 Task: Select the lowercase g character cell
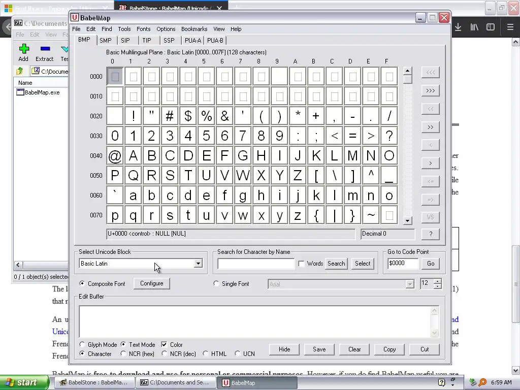tap(243, 196)
